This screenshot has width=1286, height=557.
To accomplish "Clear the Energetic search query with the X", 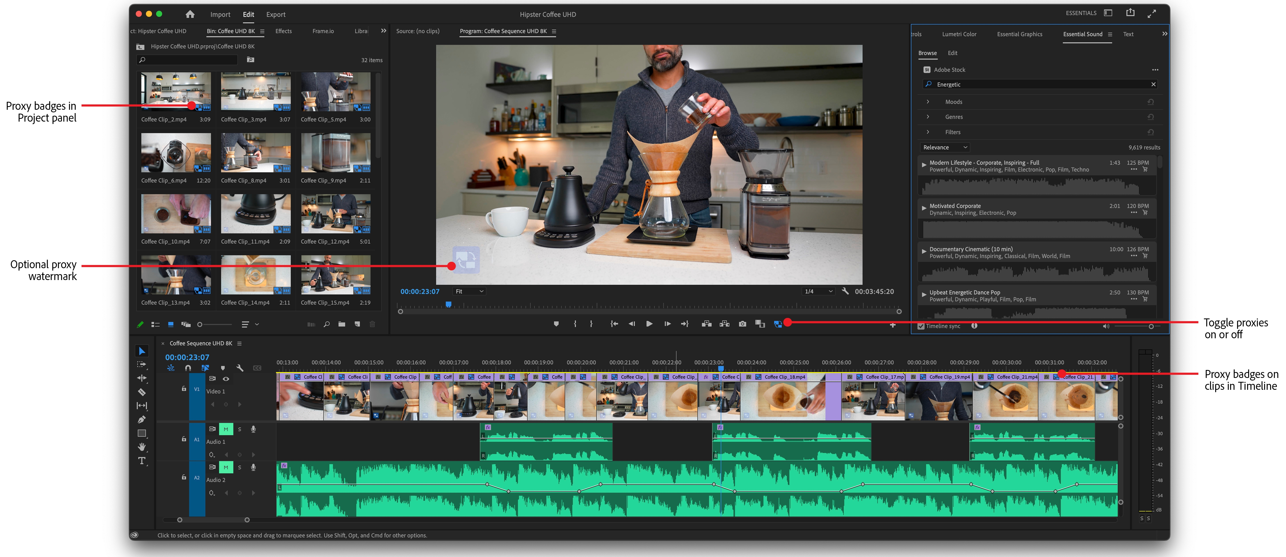I will tap(1153, 84).
